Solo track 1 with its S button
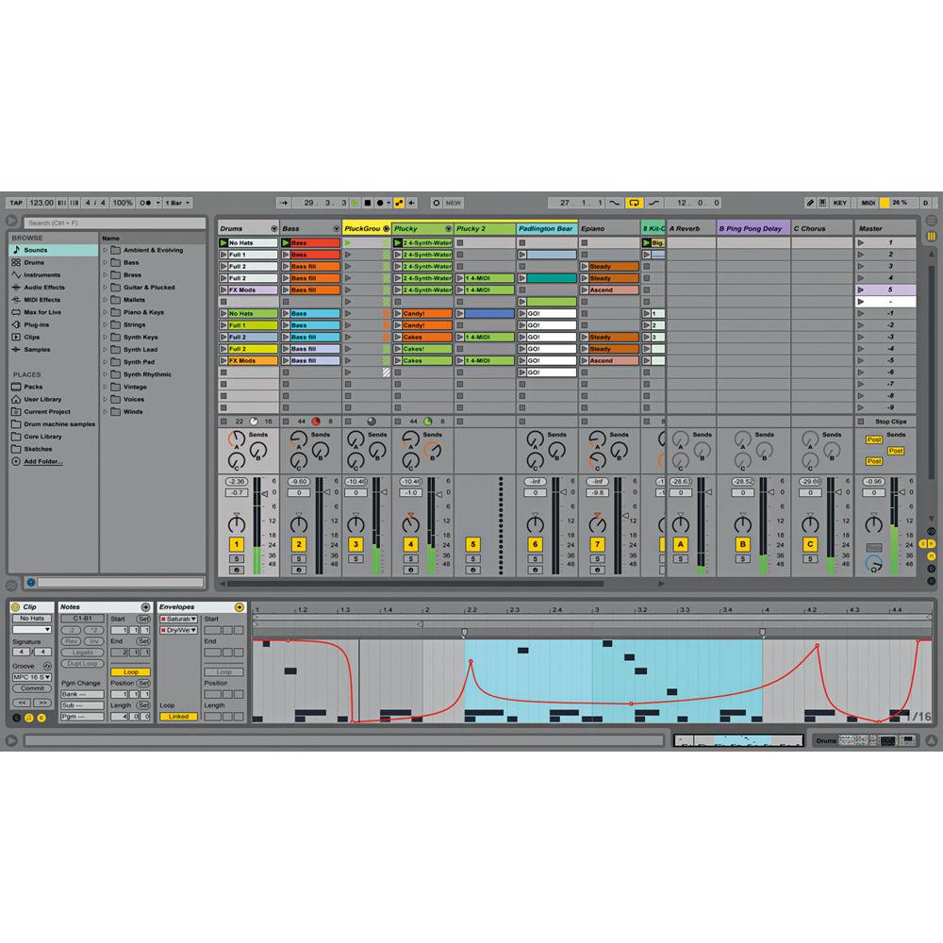The height and width of the screenshot is (943, 943). pyautogui.click(x=235, y=557)
